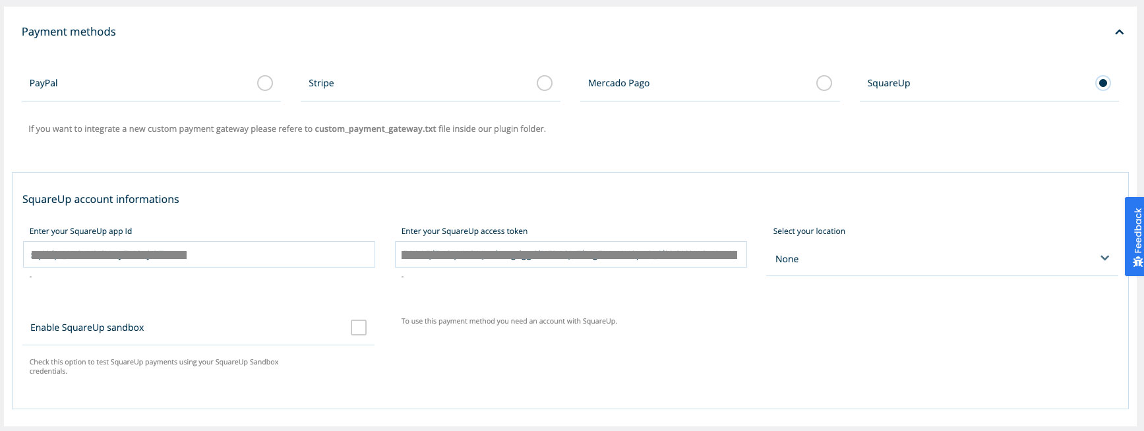Click the SquareUp payment method label
Image resolution: width=1144 pixels, height=431 pixels.
coord(889,83)
